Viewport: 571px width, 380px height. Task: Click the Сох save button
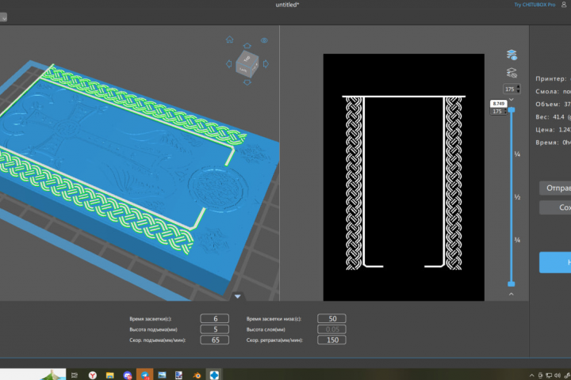click(x=555, y=207)
